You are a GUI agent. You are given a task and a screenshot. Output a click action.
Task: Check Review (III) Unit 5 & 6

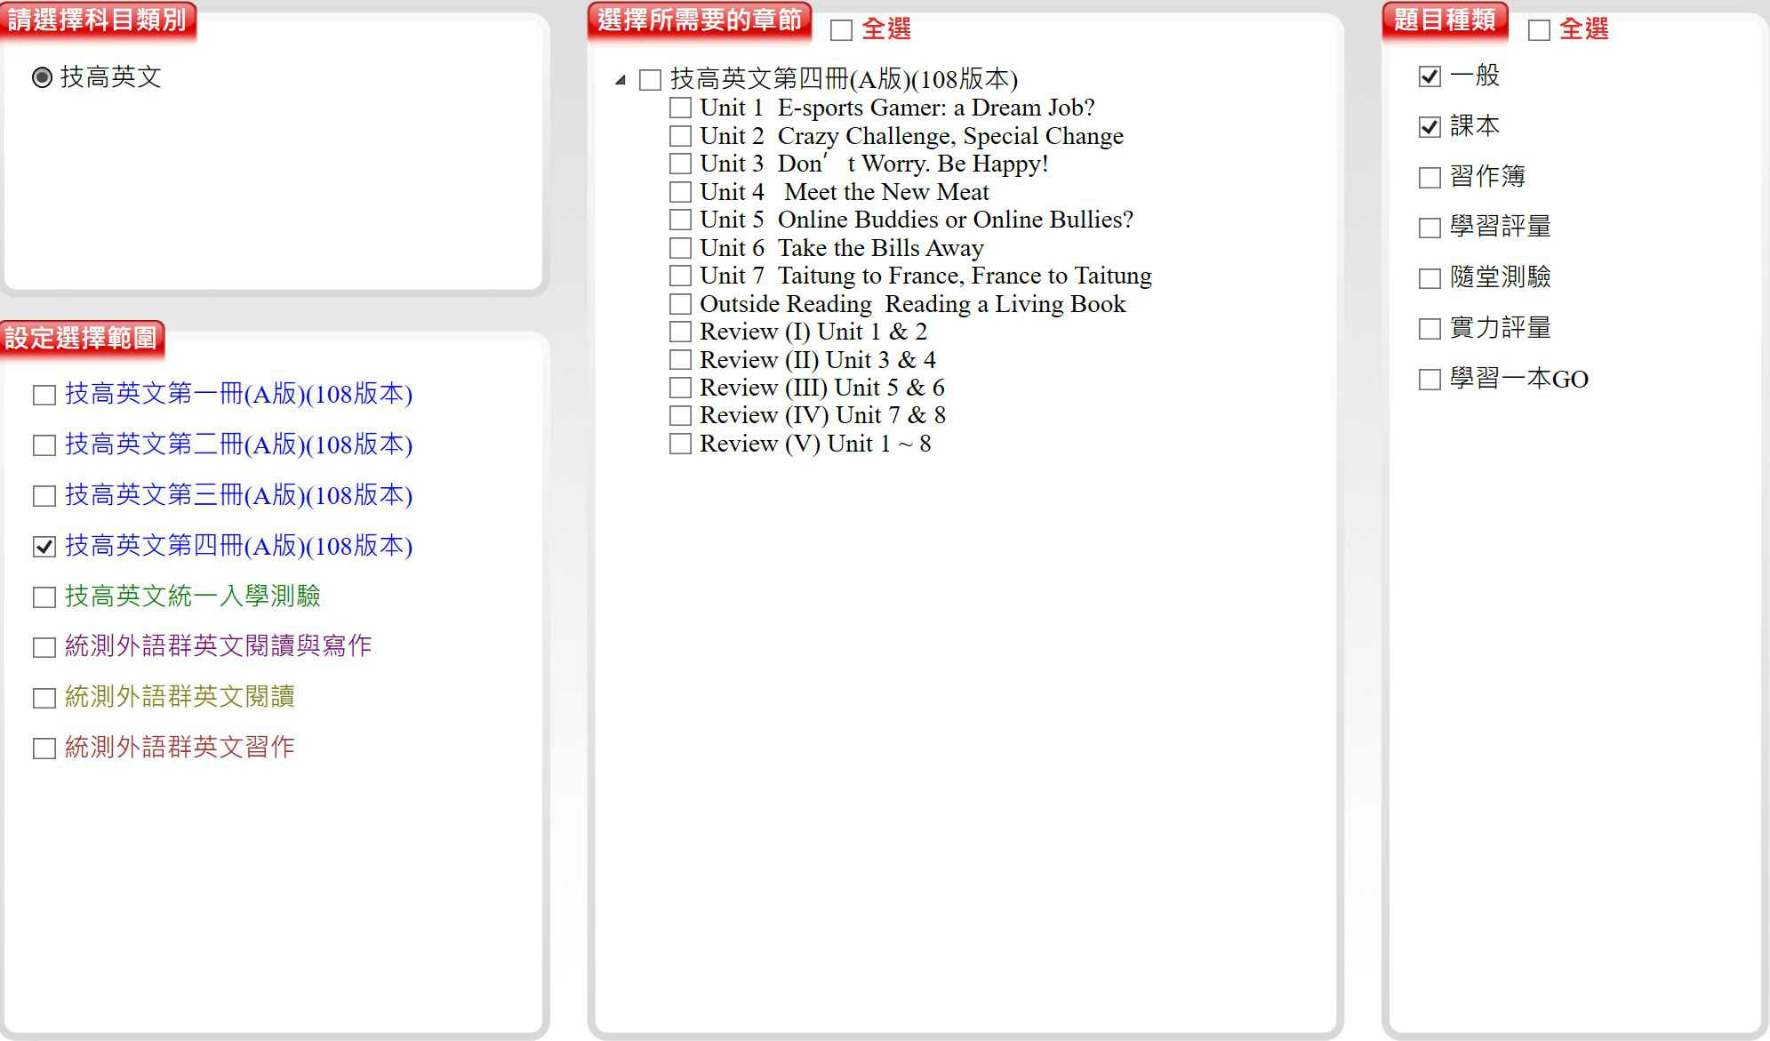pyautogui.click(x=680, y=388)
